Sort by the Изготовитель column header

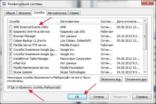click(79, 21)
